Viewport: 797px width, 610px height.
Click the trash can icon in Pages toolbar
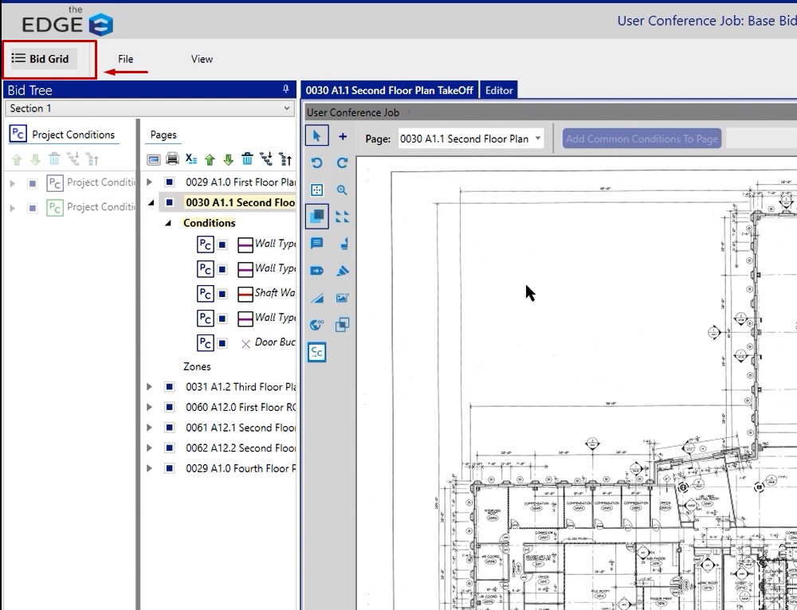click(248, 159)
